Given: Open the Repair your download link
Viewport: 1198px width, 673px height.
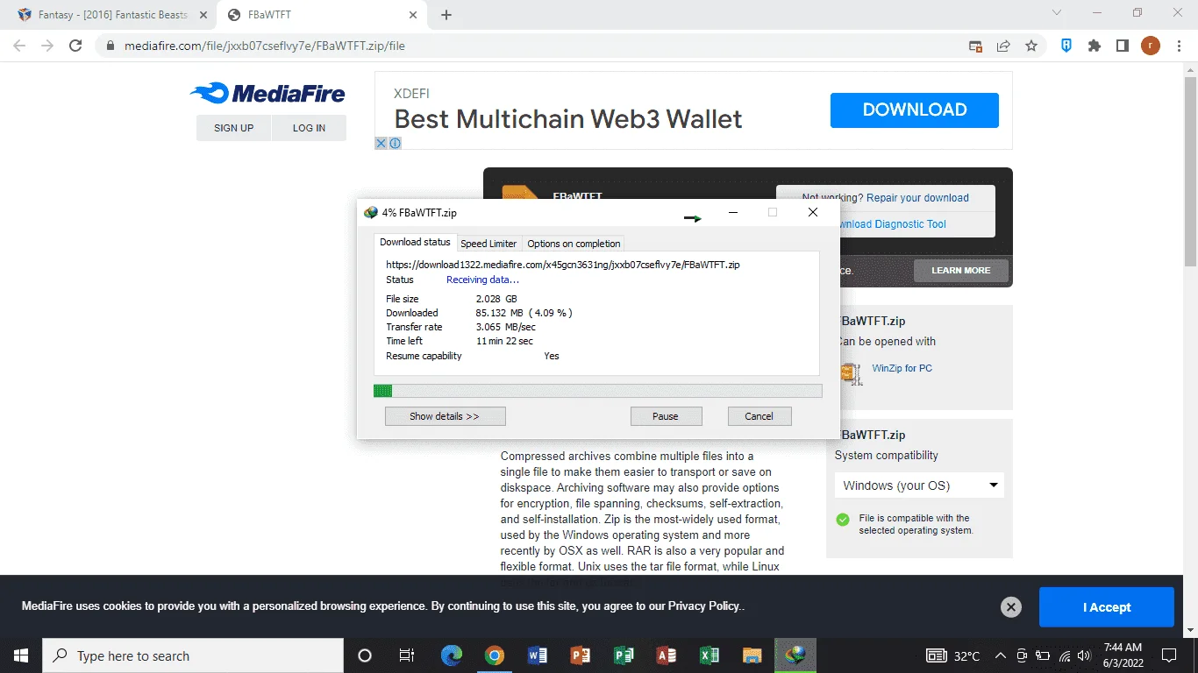Looking at the screenshot, I should click(x=917, y=198).
